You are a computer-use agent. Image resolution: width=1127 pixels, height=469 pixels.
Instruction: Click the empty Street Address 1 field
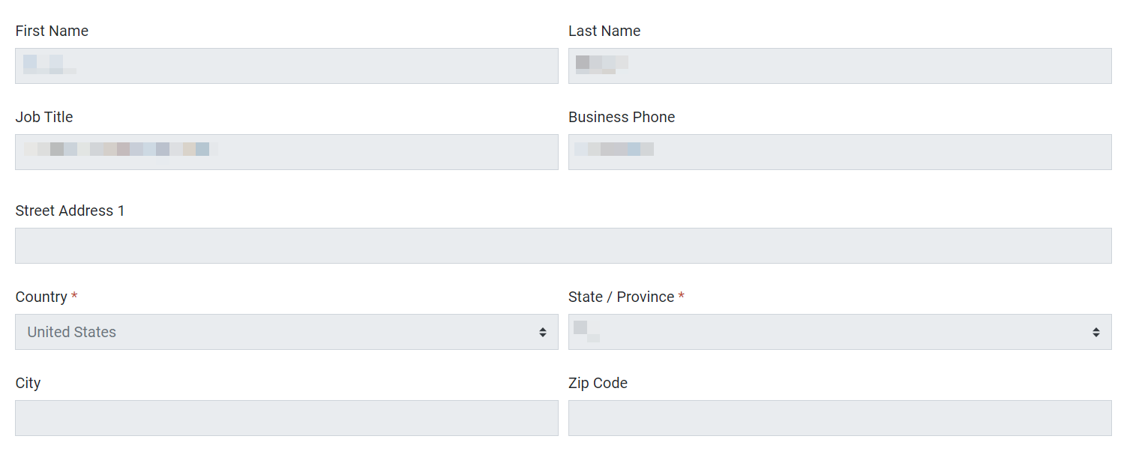pos(563,246)
